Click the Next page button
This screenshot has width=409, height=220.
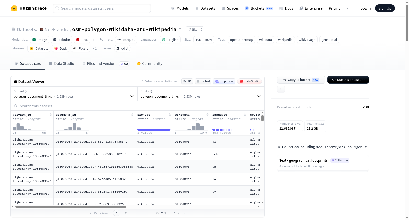(179, 213)
